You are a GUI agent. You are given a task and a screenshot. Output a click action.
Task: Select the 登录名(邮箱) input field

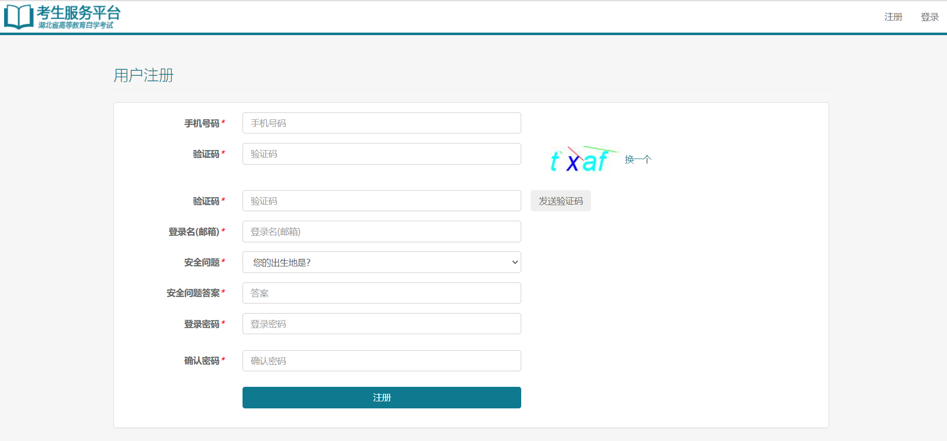381,232
